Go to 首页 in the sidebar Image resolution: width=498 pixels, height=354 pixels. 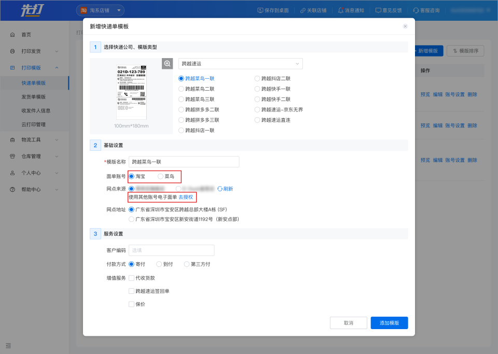(x=26, y=35)
